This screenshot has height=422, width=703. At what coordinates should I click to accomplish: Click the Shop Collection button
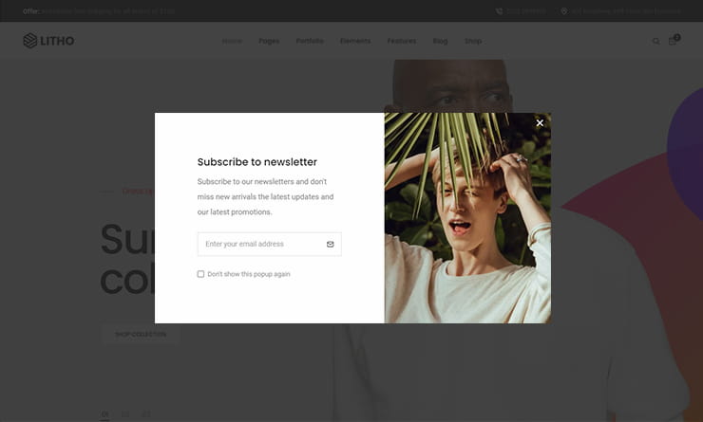[141, 335]
